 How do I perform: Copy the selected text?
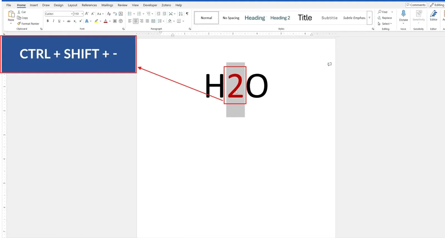[23, 18]
